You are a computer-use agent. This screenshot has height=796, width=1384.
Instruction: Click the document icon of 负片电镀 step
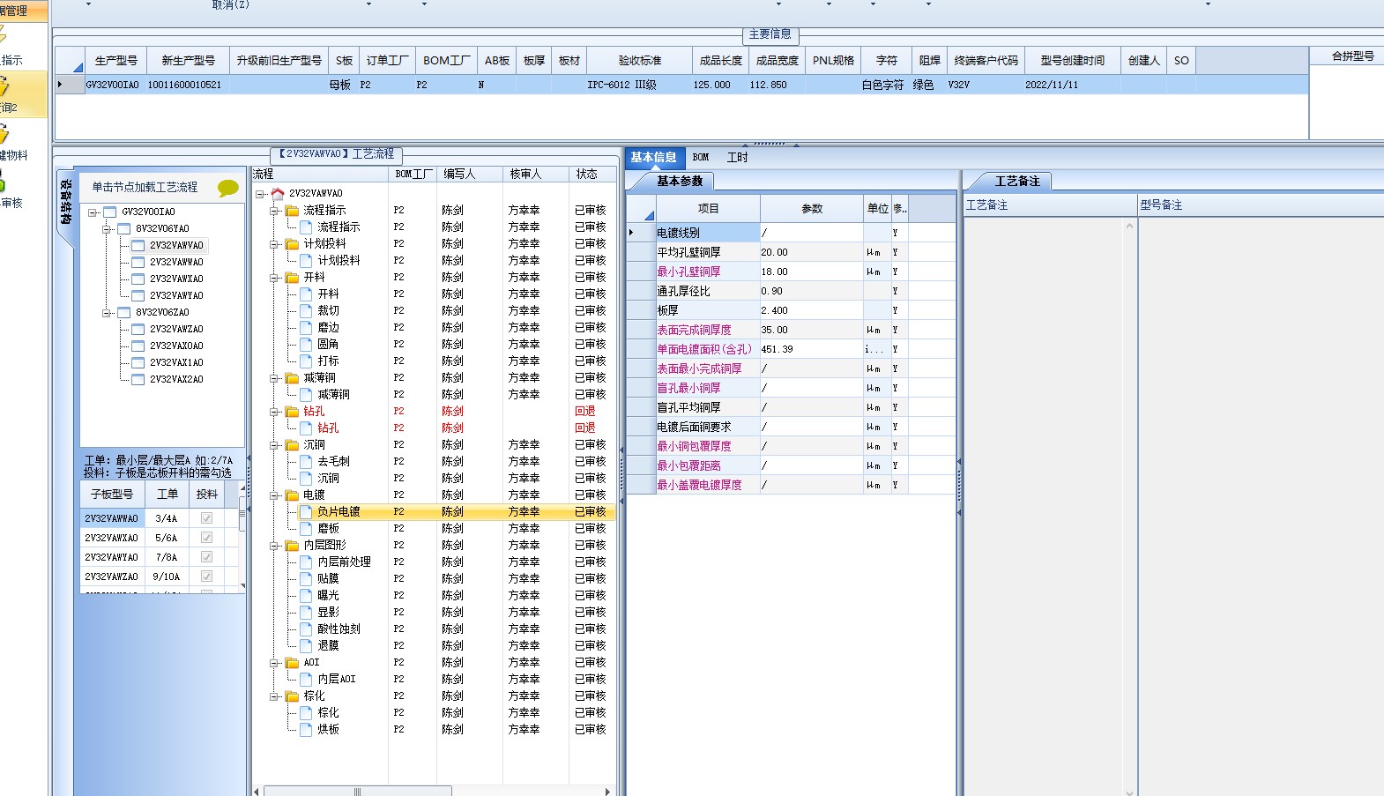click(x=306, y=511)
